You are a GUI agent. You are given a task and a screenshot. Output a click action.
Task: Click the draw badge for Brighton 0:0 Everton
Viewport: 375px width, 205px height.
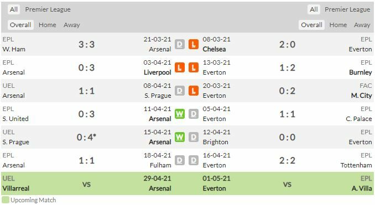(x=194, y=137)
